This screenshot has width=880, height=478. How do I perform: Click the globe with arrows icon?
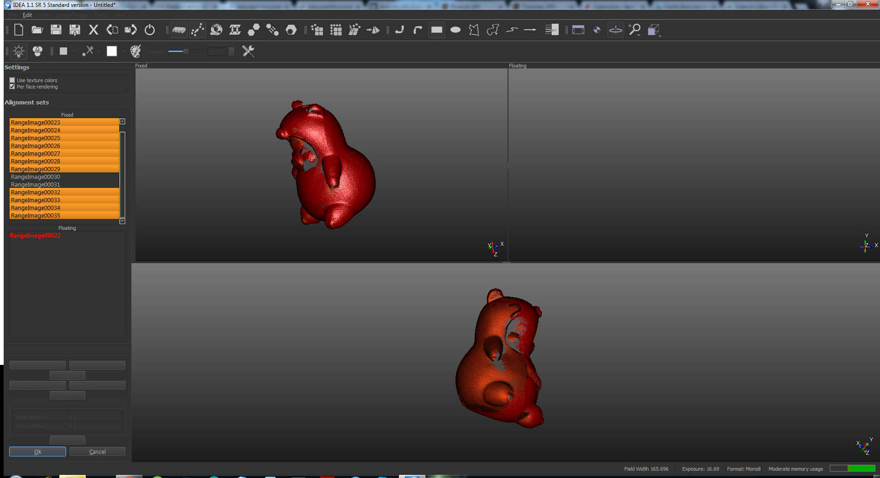click(216, 30)
